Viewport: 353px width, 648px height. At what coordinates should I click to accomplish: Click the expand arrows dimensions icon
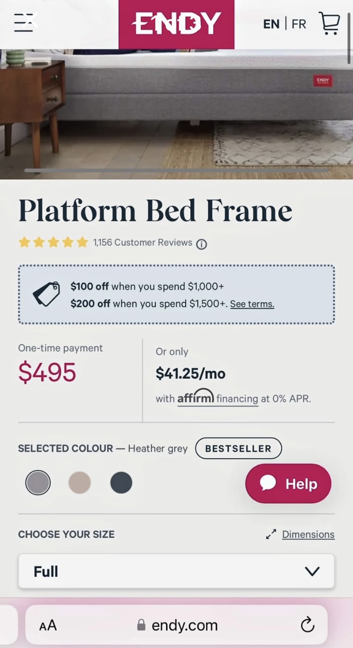coord(271,535)
